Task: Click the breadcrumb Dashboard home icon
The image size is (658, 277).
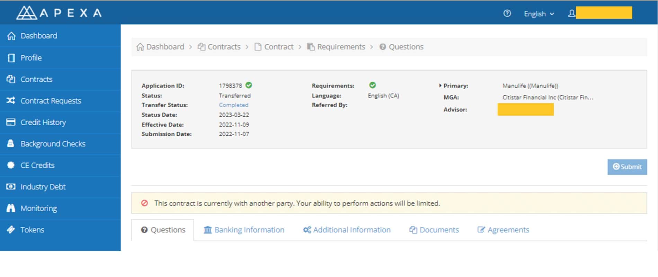Action: (140, 47)
